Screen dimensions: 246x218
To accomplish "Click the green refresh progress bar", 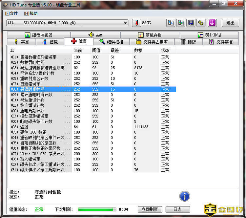I will (97, 209).
